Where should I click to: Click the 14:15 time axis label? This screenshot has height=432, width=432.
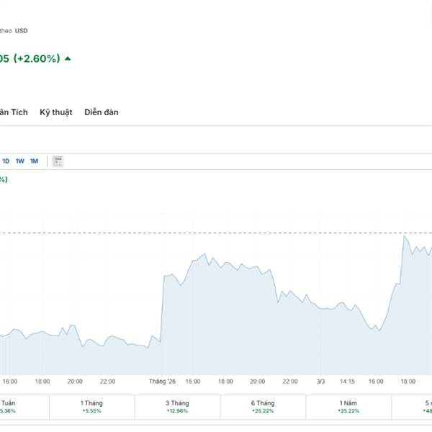[348, 382]
